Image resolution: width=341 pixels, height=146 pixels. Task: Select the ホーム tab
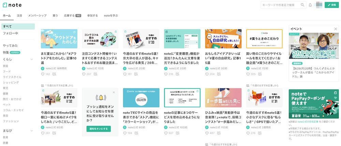pyautogui.click(x=7, y=16)
